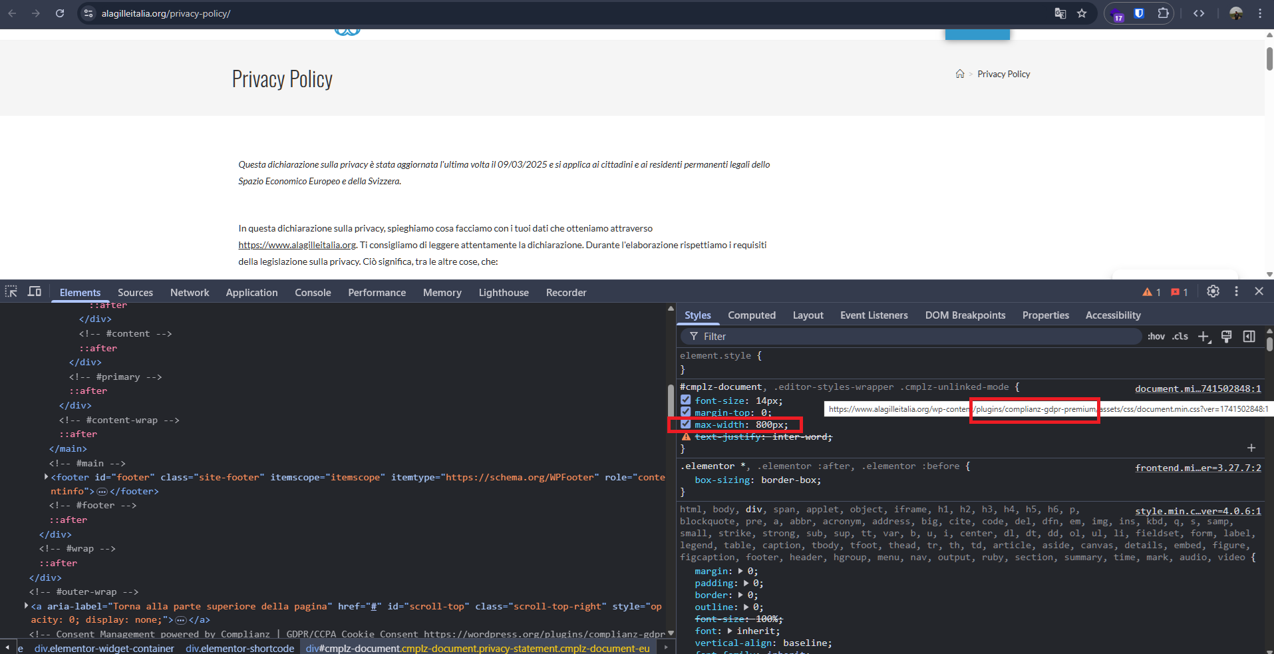Expand the scroll-top anchor element node
1274x654 pixels.
click(x=26, y=606)
